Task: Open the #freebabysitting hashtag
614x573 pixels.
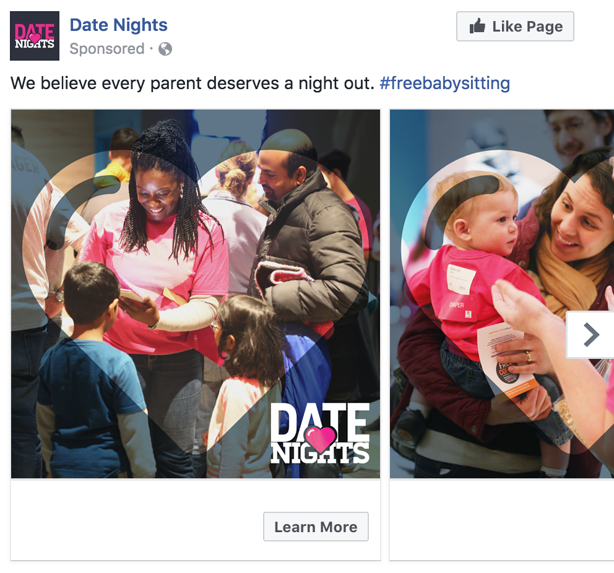Action: [445, 83]
